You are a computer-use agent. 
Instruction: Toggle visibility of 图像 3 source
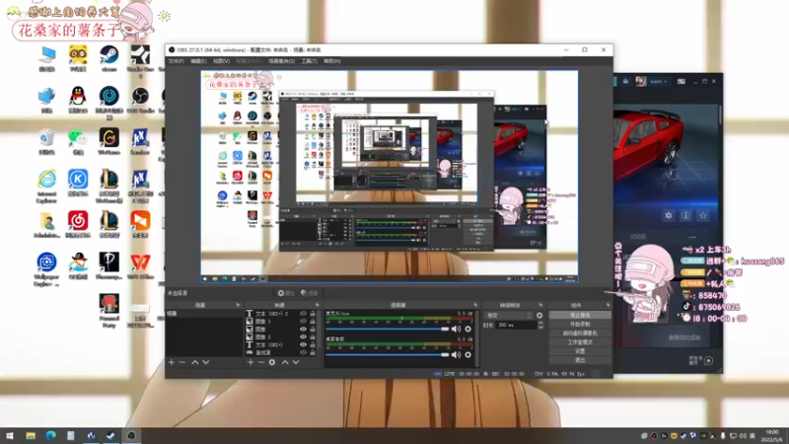point(303,322)
